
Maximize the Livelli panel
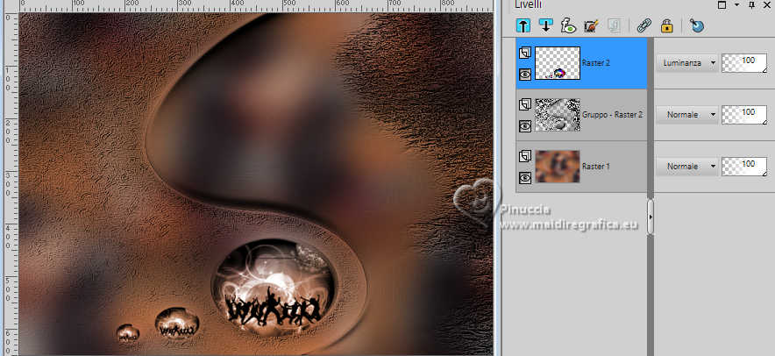click(722, 5)
